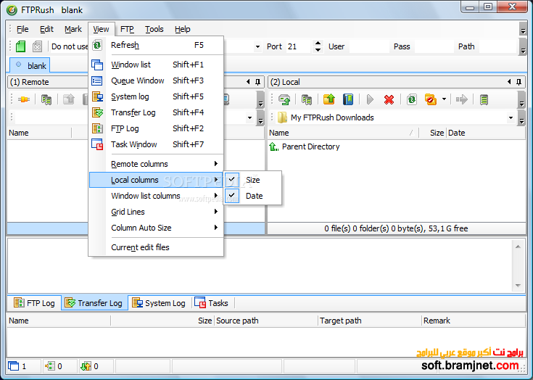Click the Refresh icon in the View menu
Viewport: 533px width, 380px height.
coord(97,45)
